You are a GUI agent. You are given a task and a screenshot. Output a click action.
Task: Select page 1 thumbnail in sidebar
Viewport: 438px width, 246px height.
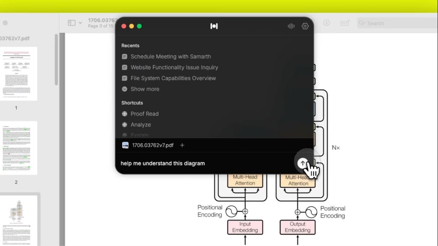[x=19, y=74]
